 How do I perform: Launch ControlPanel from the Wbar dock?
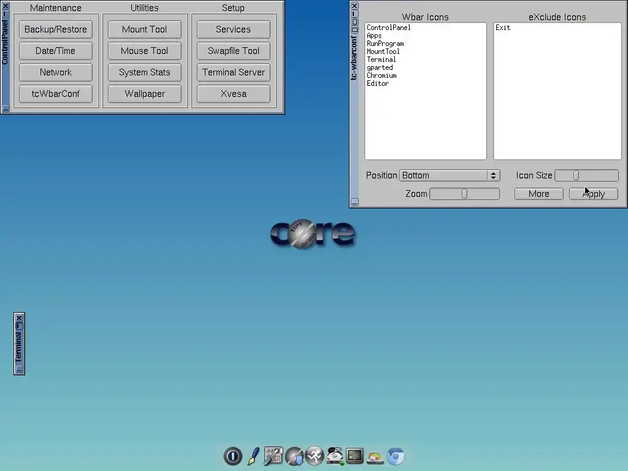[274, 456]
